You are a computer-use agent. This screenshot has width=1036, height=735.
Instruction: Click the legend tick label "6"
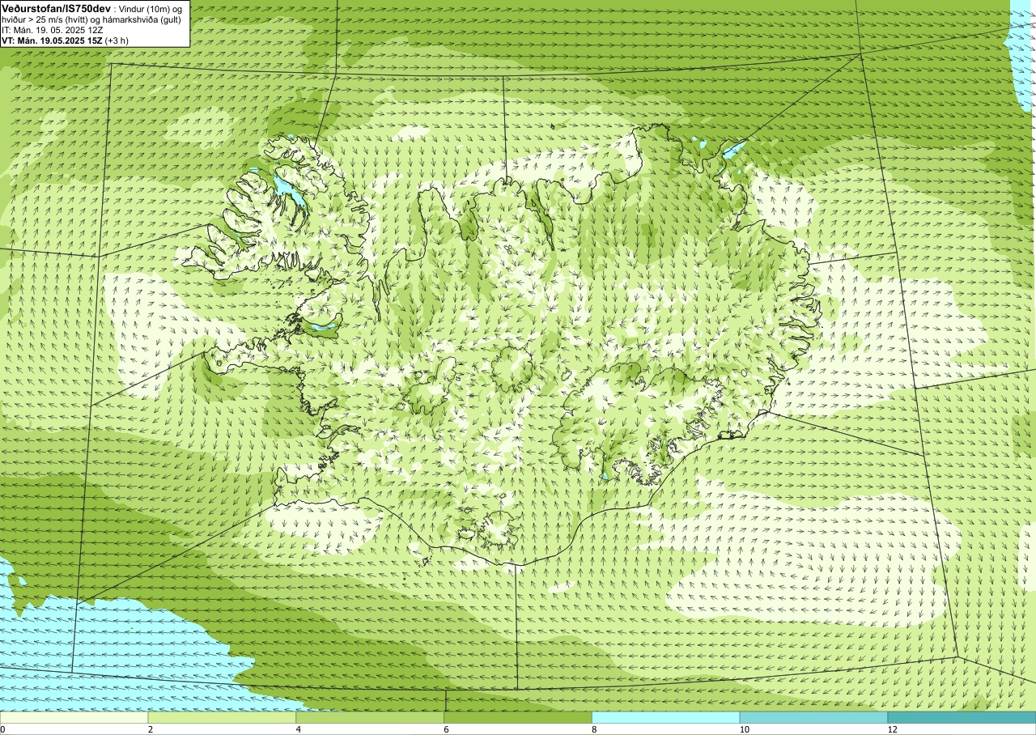[447, 729]
